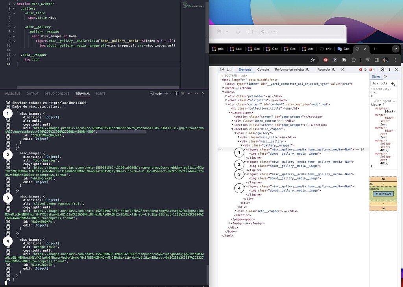The image size is (403, 287).
Task: Click the plus icon to open new terminal
Action: (166, 93)
